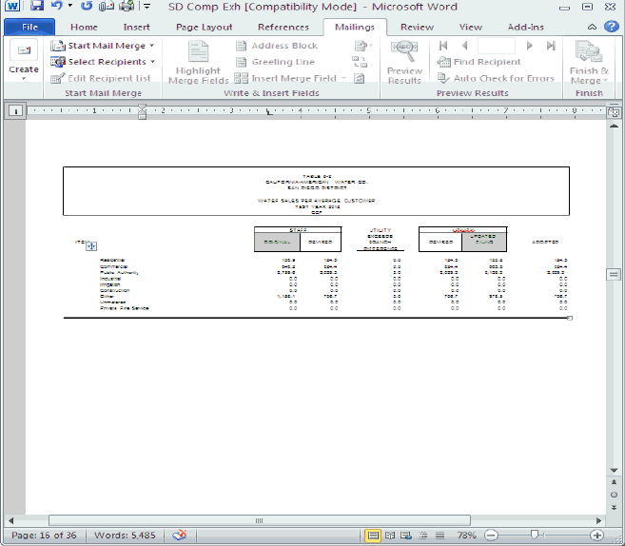The height and width of the screenshot is (546, 625).
Task: Click the Undo icon in title bar
Action: (x=56, y=7)
